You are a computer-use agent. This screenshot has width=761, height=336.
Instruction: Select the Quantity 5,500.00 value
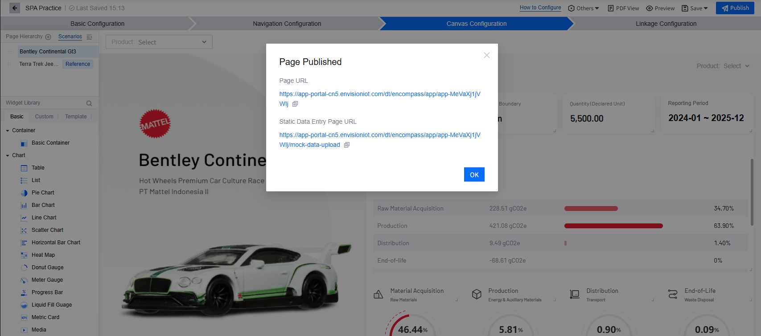(587, 119)
